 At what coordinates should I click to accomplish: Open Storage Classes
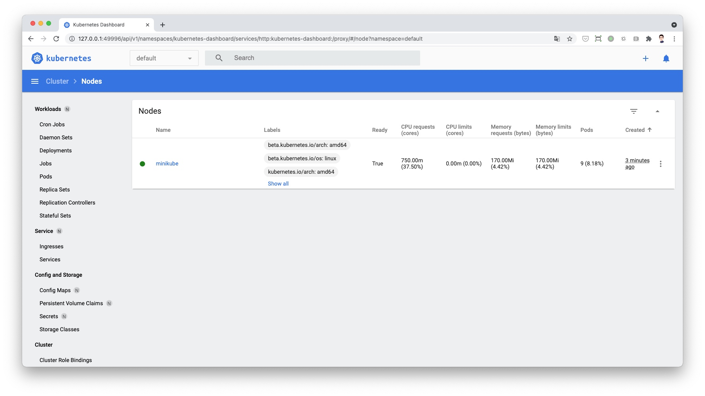(59, 329)
